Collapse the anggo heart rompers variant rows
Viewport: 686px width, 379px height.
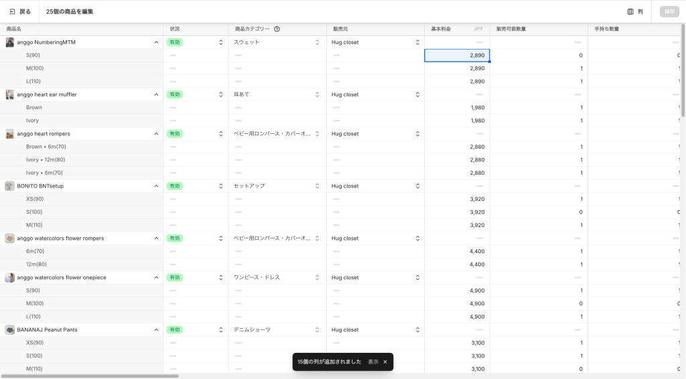point(156,134)
